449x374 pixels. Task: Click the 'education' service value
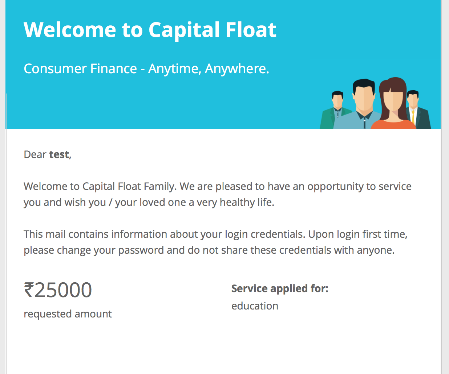point(255,306)
